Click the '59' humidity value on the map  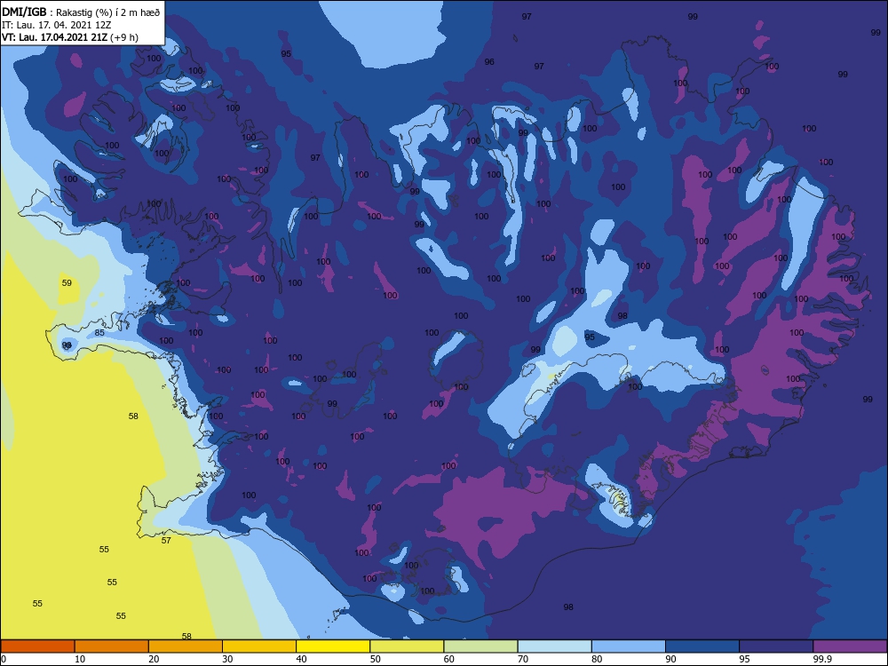67,282
